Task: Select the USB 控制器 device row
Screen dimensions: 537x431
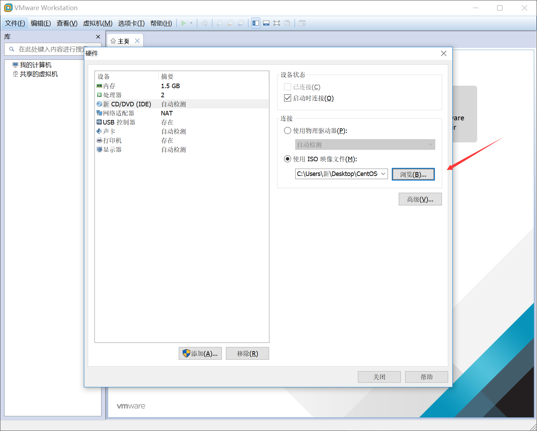Action: [x=182, y=122]
